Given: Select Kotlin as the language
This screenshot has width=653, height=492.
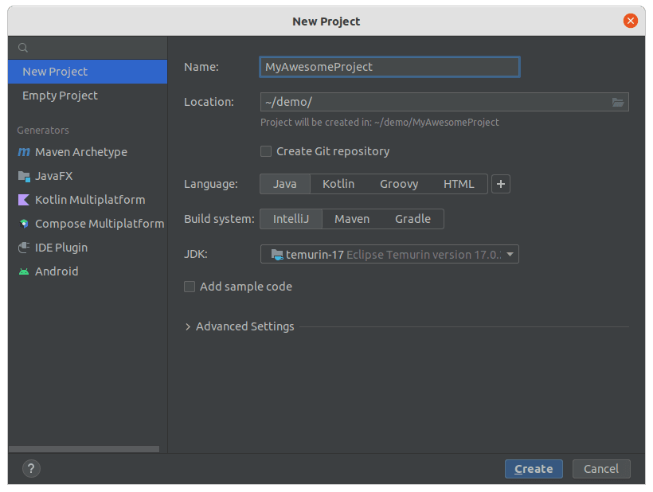Looking at the screenshot, I should click(338, 184).
